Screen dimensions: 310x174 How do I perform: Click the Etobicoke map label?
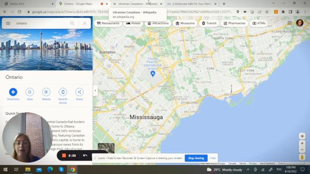[x=189, y=103]
